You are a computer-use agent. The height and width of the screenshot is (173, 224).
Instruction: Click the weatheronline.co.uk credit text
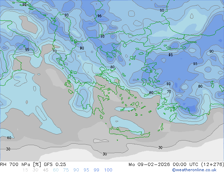(x=194, y=170)
